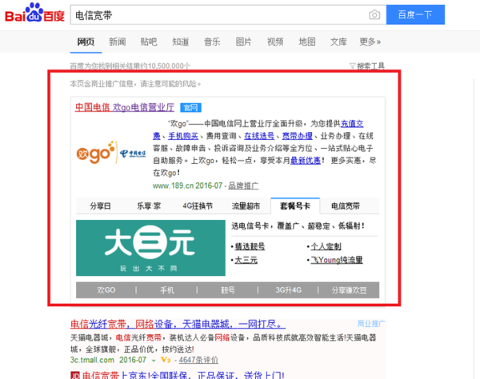Click the result count text 10,500,000个
480x379 pixels.
pyautogui.click(x=169, y=66)
